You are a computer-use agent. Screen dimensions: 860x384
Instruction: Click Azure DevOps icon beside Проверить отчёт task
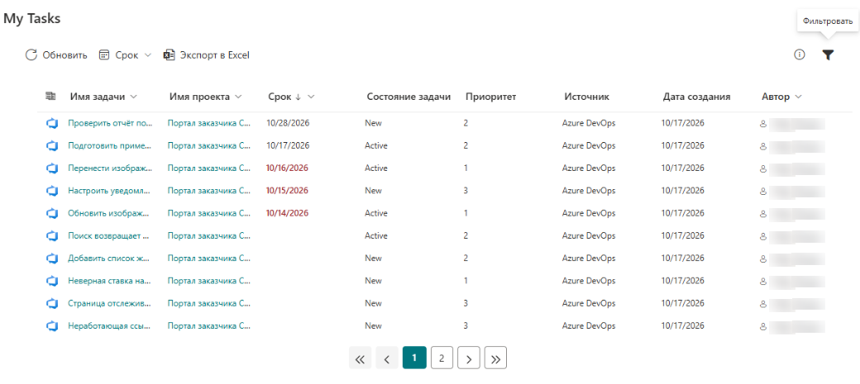coord(52,123)
